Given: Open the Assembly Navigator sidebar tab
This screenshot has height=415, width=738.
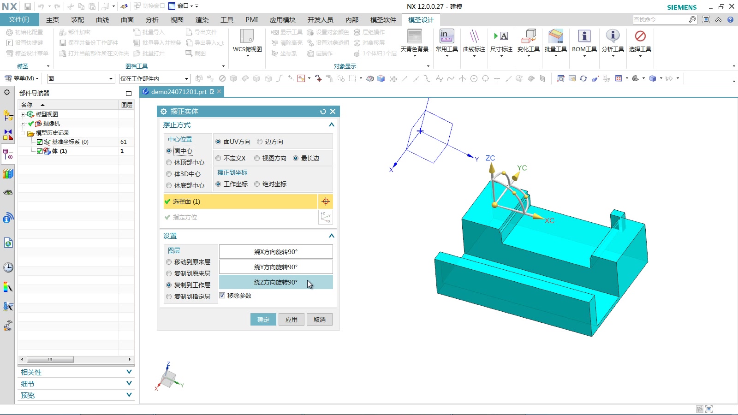Looking at the screenshot, I should pyautogui.click(x=8, y=115).
